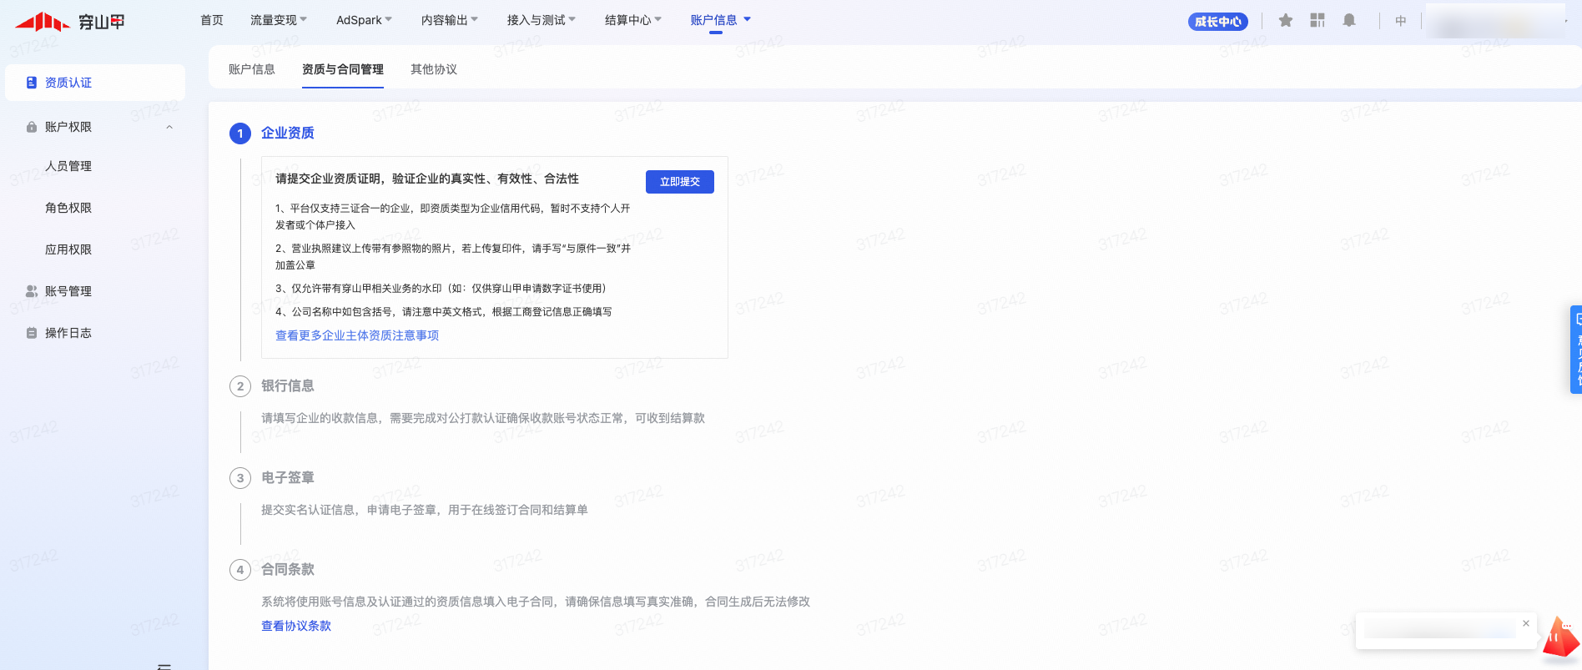
Task: Switch language with the 中 toggle
Action: pos(1401,21)
